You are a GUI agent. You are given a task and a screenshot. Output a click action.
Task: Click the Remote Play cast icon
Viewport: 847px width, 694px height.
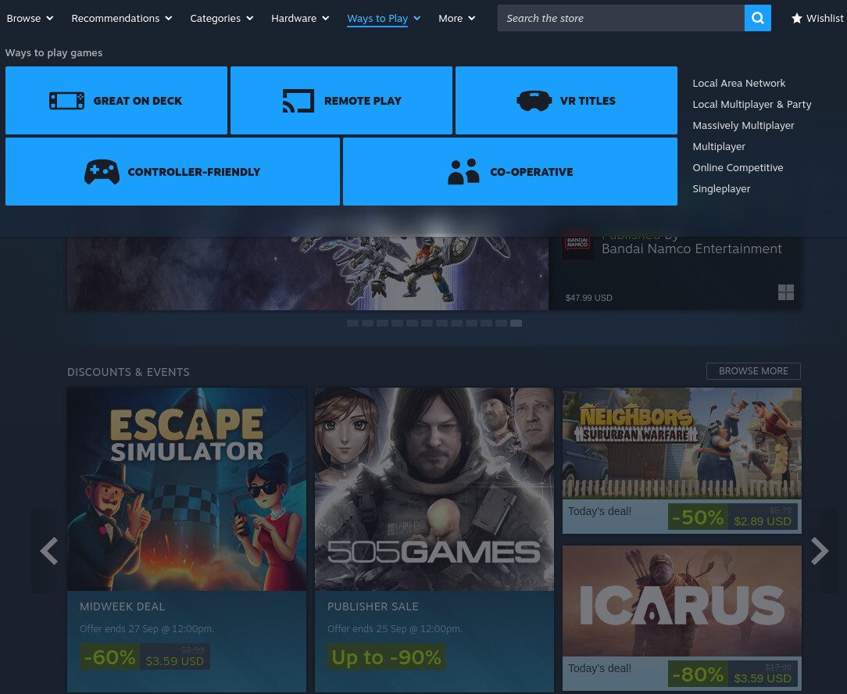[x=298, y=101]
